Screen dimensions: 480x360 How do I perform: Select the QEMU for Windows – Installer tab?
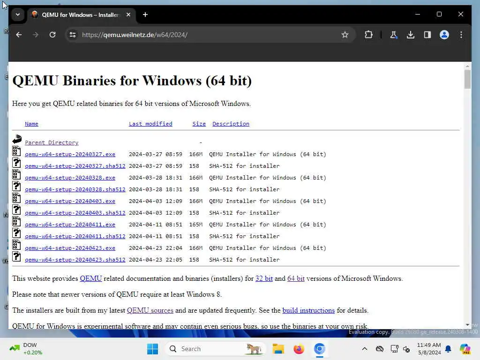point(81,15)
